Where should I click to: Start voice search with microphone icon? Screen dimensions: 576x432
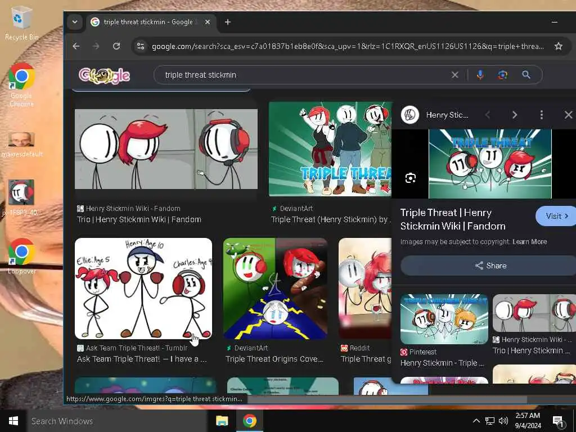[480, 75]
